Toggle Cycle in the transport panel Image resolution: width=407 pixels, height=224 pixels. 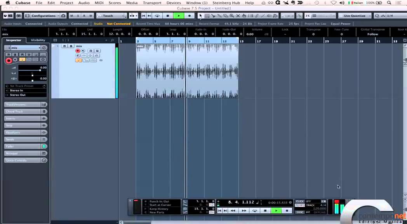tap(255, 211)
